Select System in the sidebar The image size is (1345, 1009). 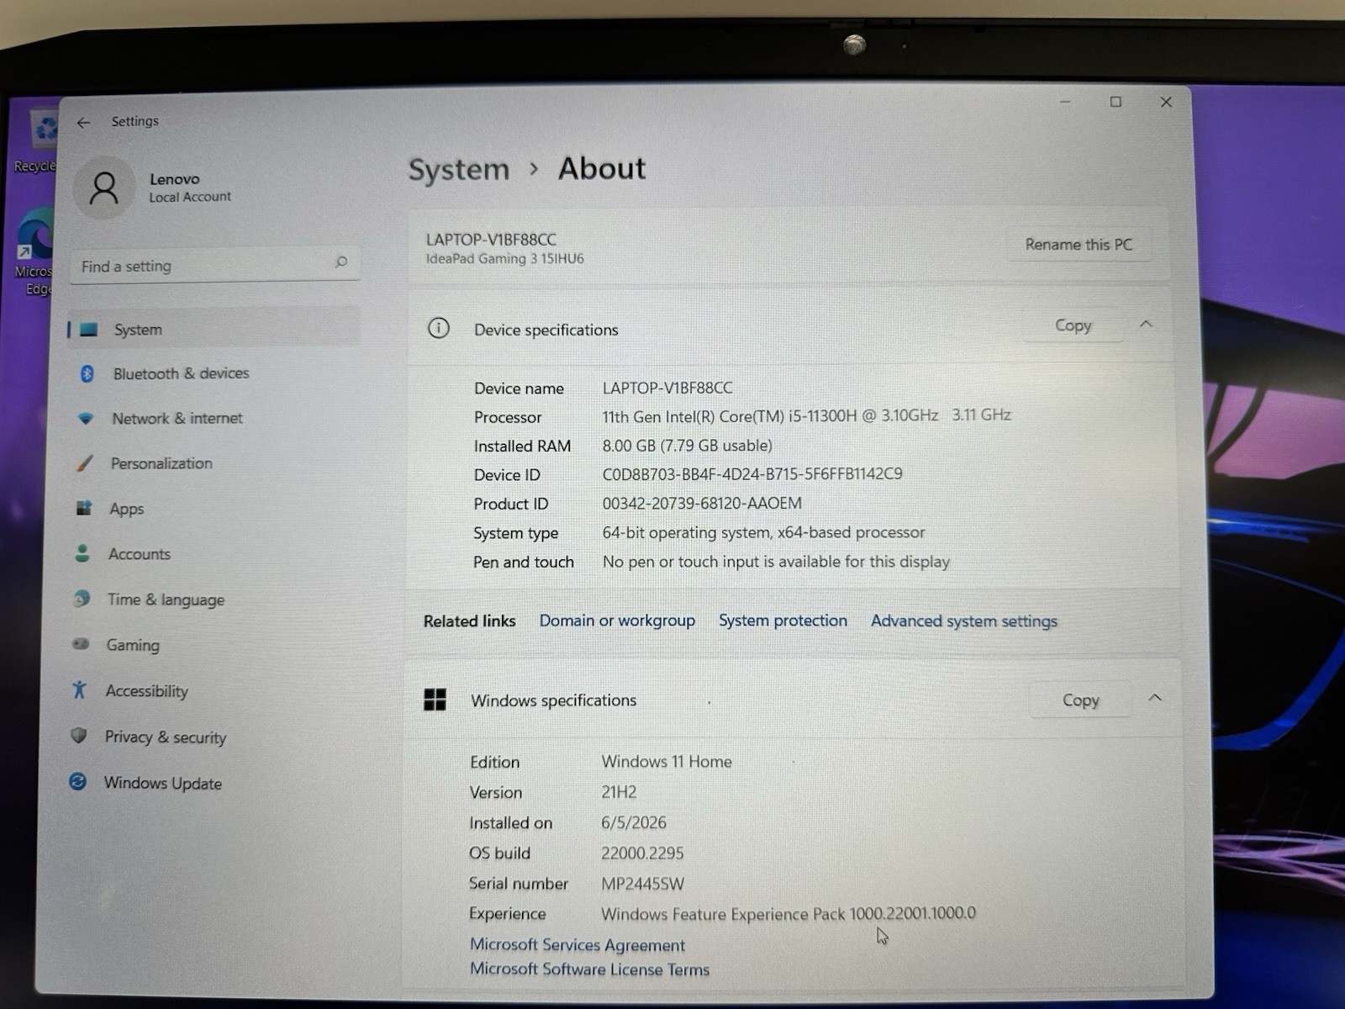pos(214,329)
